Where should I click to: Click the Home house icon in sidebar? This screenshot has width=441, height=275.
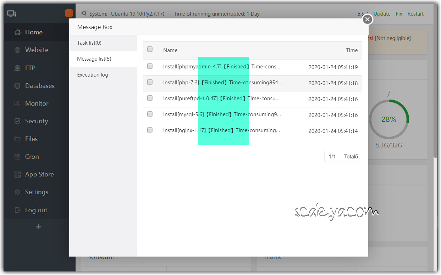click(x=17, y=32)
